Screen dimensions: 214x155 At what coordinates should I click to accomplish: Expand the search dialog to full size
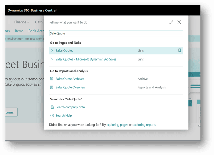[x=171, y=22]
